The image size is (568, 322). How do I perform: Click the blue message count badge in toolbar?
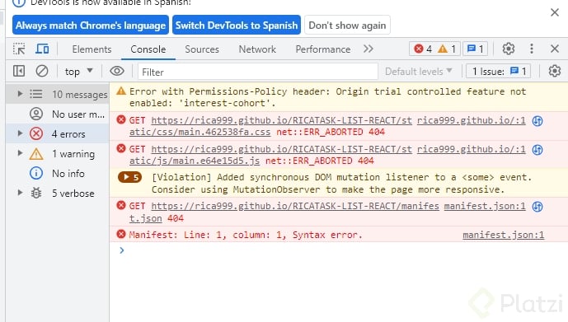(476, 49)
